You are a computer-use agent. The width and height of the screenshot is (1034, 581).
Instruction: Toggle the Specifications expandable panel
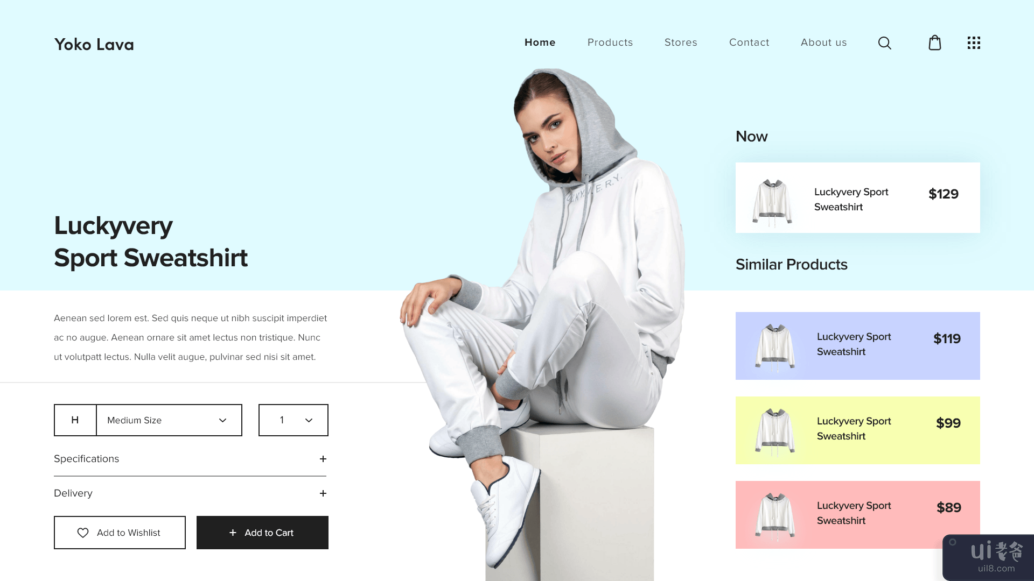click(323, 458)
